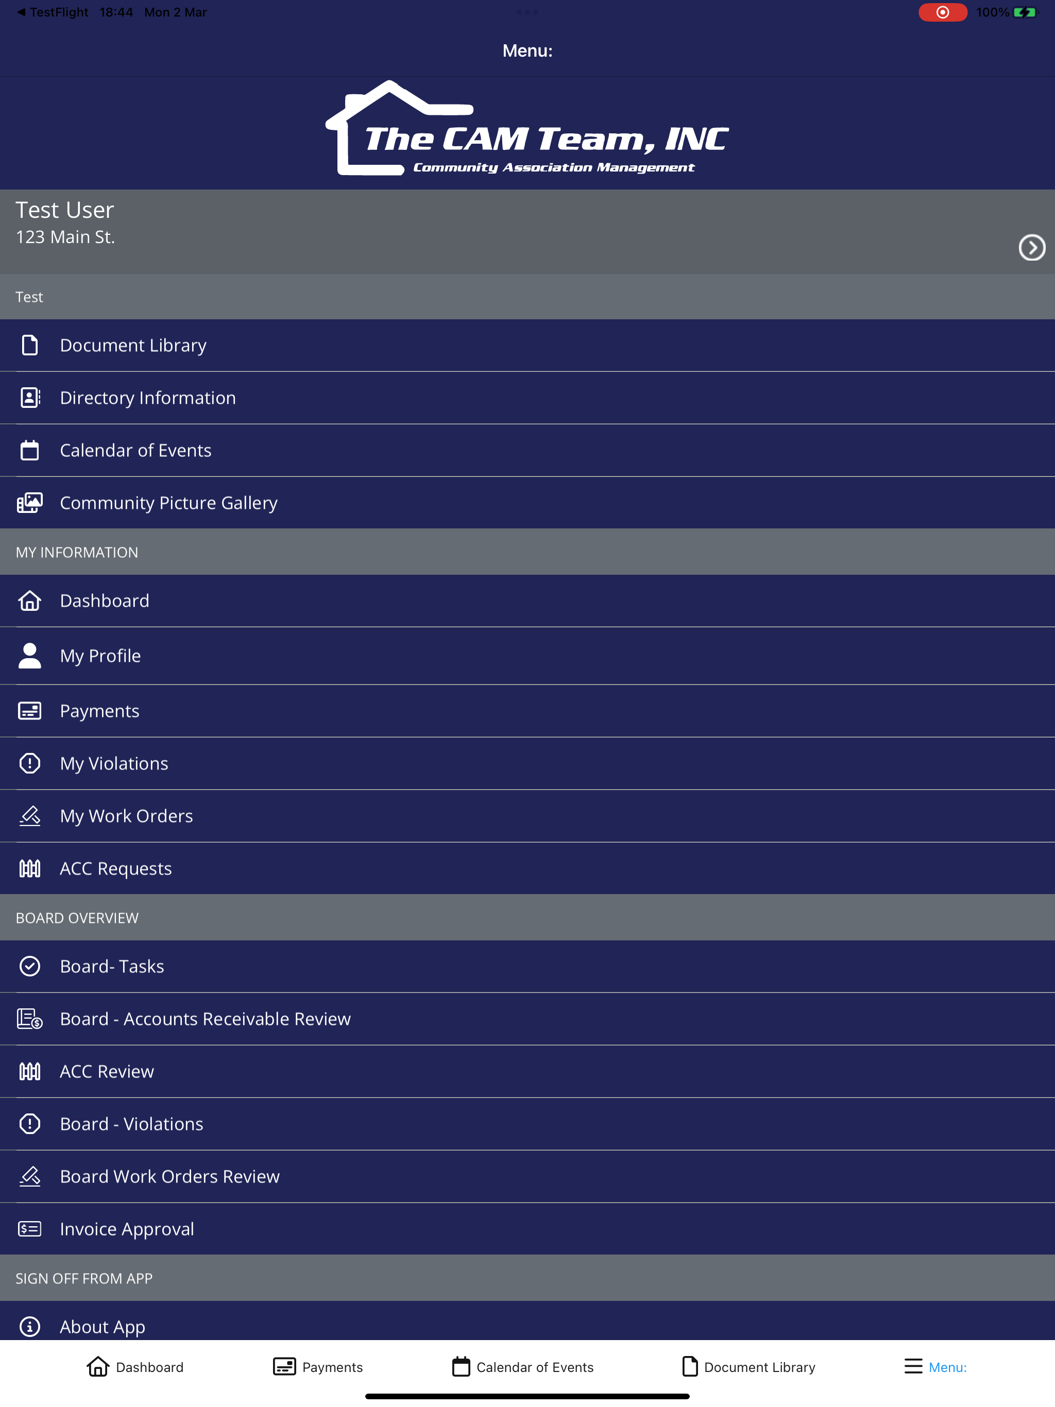Open Community Picture Gallery
This screenshot has width=1055, height=1407.
527,503
